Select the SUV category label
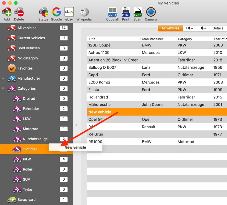The height and width of the screenshot is (205, 227). pos(26,179)
